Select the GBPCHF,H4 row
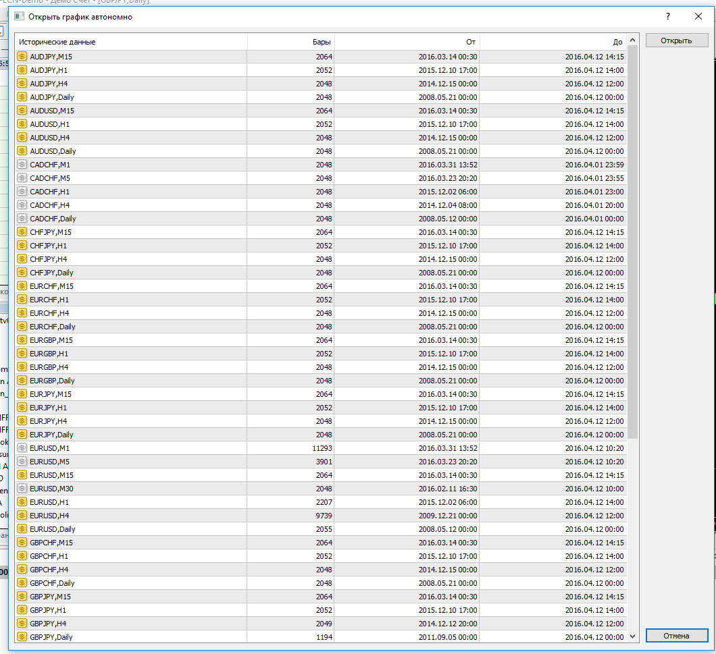Viewport: 716px width, 654px height. pos(321,570)
